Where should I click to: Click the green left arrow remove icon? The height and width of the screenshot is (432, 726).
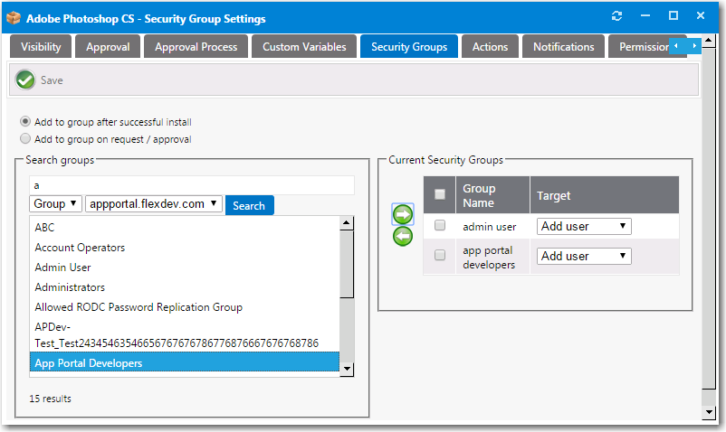click(403, 236)
